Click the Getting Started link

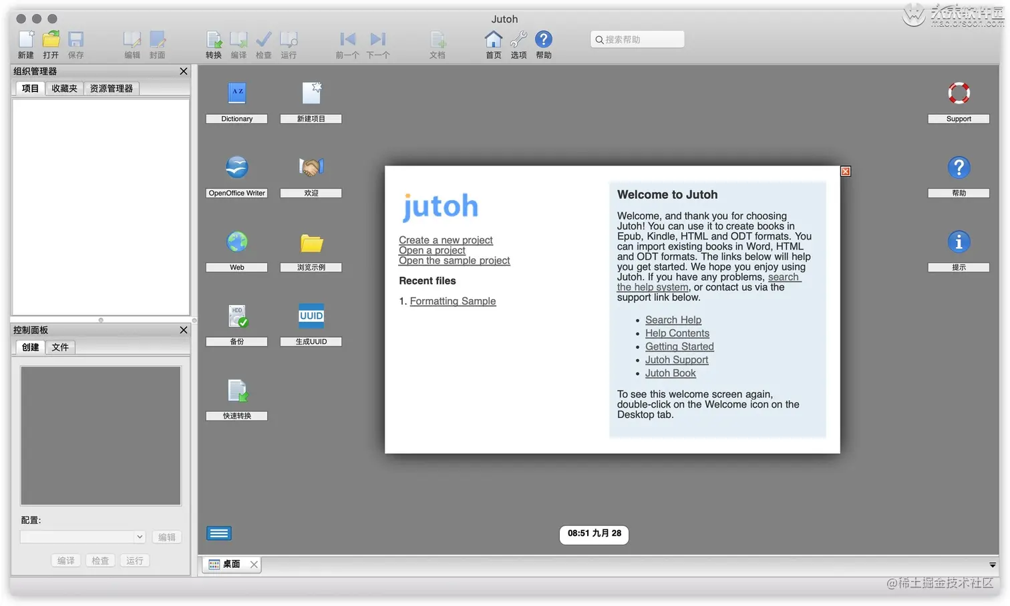(x=679, y=346)
